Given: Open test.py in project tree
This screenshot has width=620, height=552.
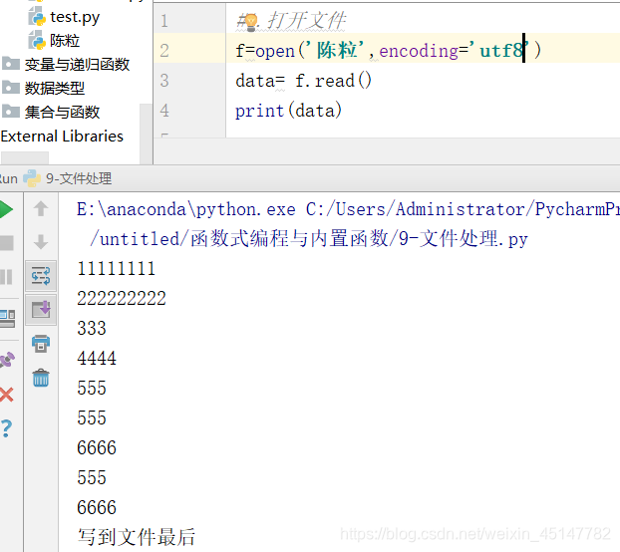Looking at the screenshot, I should point(75,17).
